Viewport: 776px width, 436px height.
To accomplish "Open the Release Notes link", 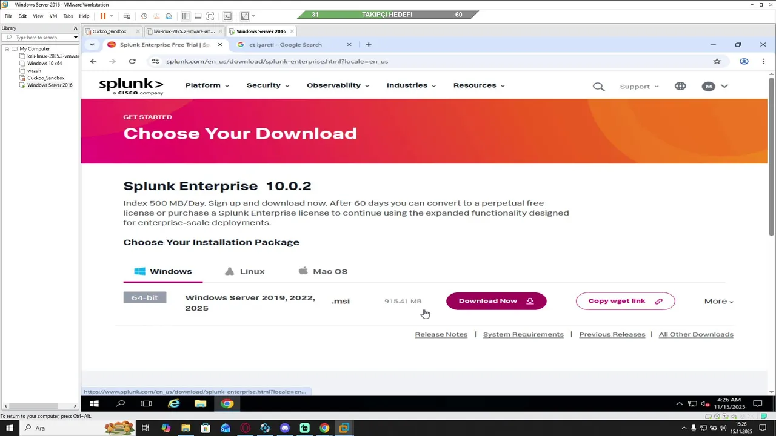I will [x=441, y=334].
